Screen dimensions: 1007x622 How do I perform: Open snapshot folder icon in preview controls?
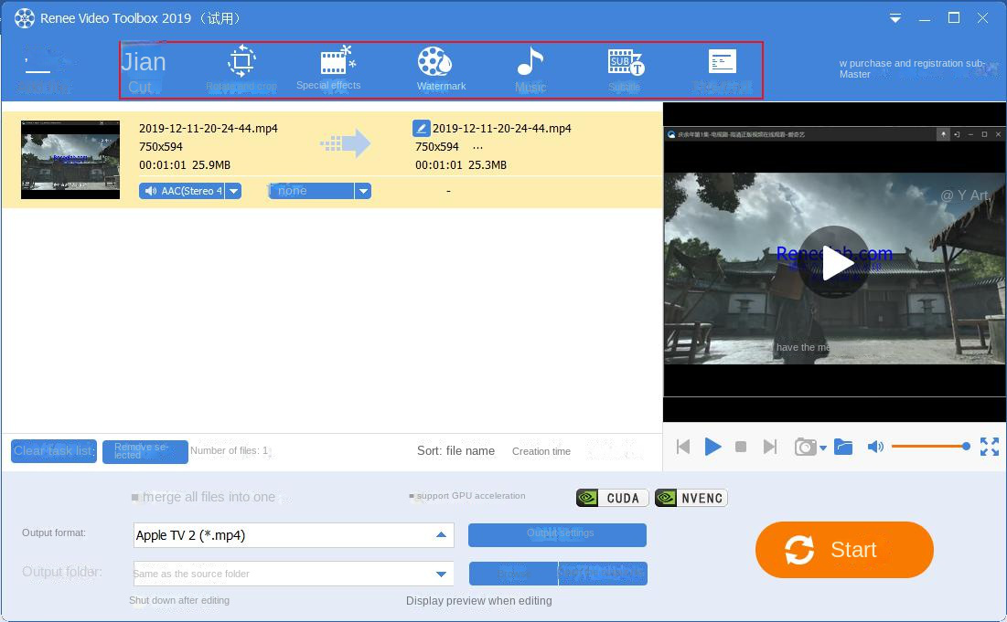click(x=843, y=447)
